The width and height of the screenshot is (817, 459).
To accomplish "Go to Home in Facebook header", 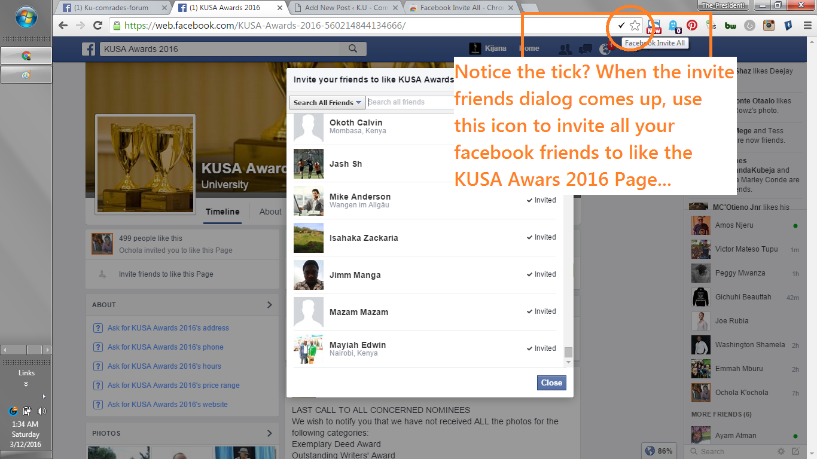I will pyautogui.click(x=529, y=48).
